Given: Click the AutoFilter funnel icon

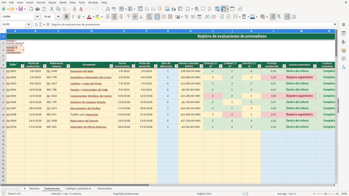Looking at the screenshot, I should (x=159, y=9).
